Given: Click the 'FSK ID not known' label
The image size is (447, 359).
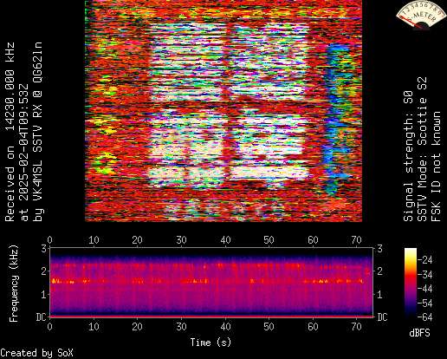Looking at the screenshot, I should (437, 166).
